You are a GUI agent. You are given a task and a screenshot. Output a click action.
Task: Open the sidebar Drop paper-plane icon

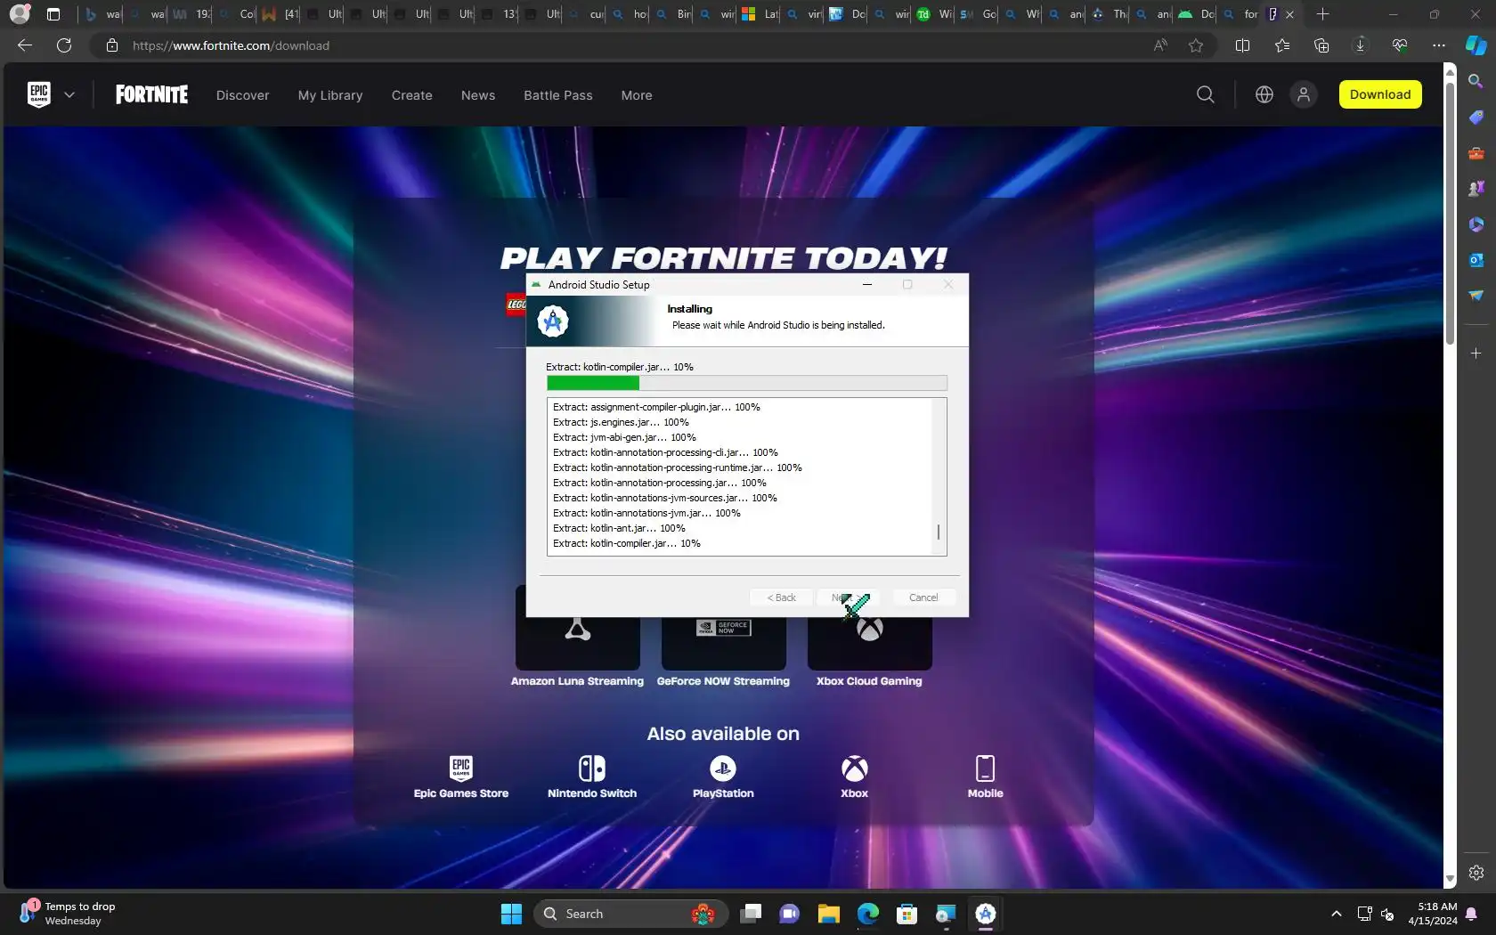coord(1476,295)
